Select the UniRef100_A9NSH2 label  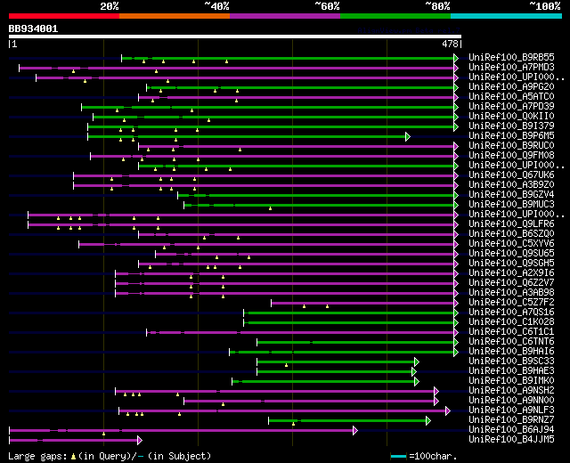point(511,391)
